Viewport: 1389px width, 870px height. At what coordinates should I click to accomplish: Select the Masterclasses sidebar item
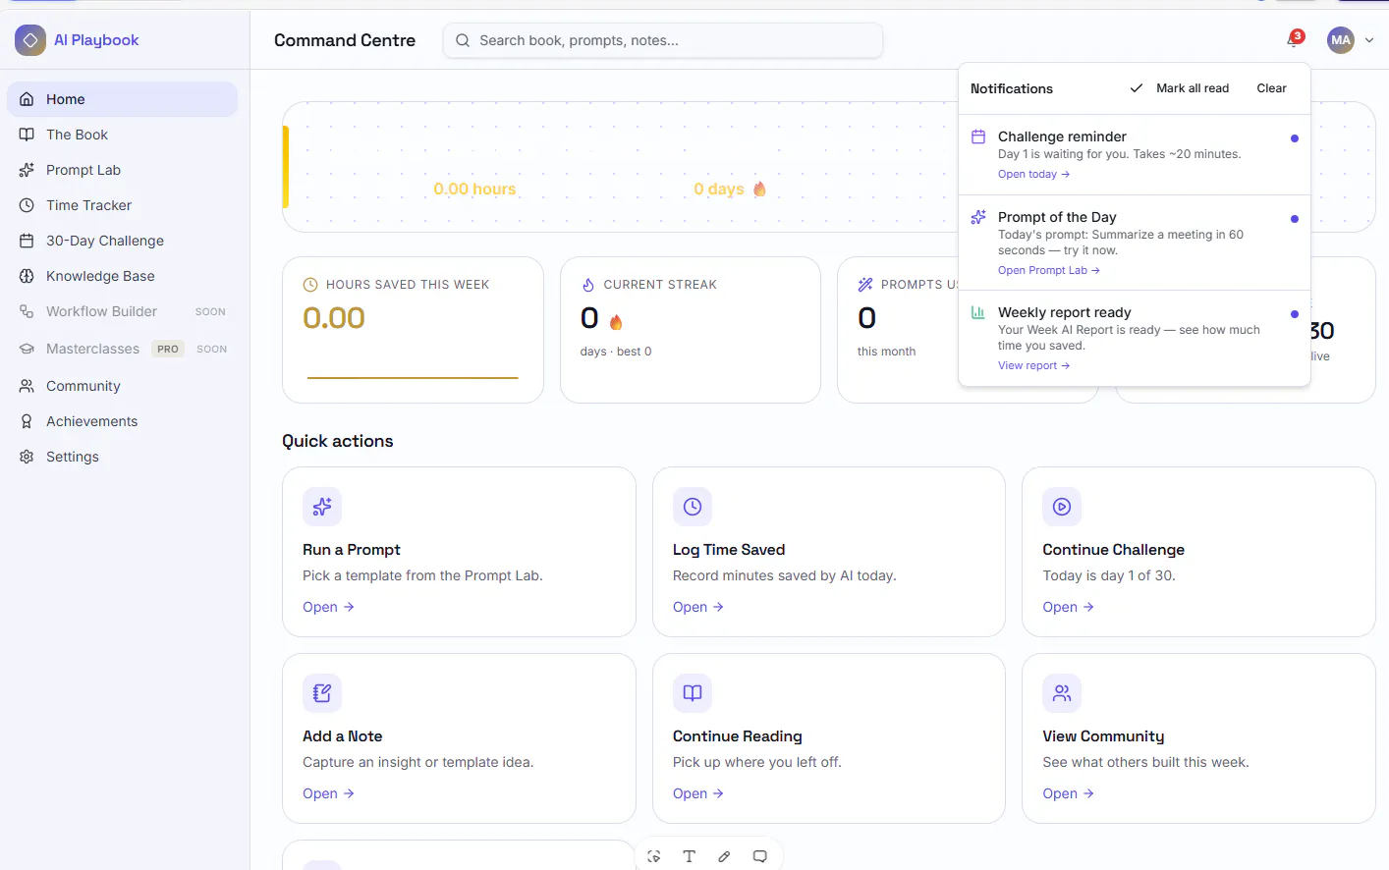pos(122,349)
